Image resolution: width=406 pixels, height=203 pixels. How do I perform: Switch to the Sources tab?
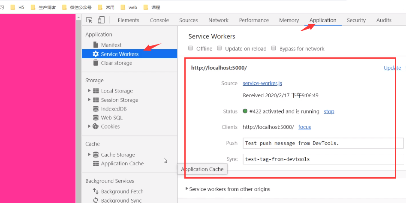pos(189,20)
